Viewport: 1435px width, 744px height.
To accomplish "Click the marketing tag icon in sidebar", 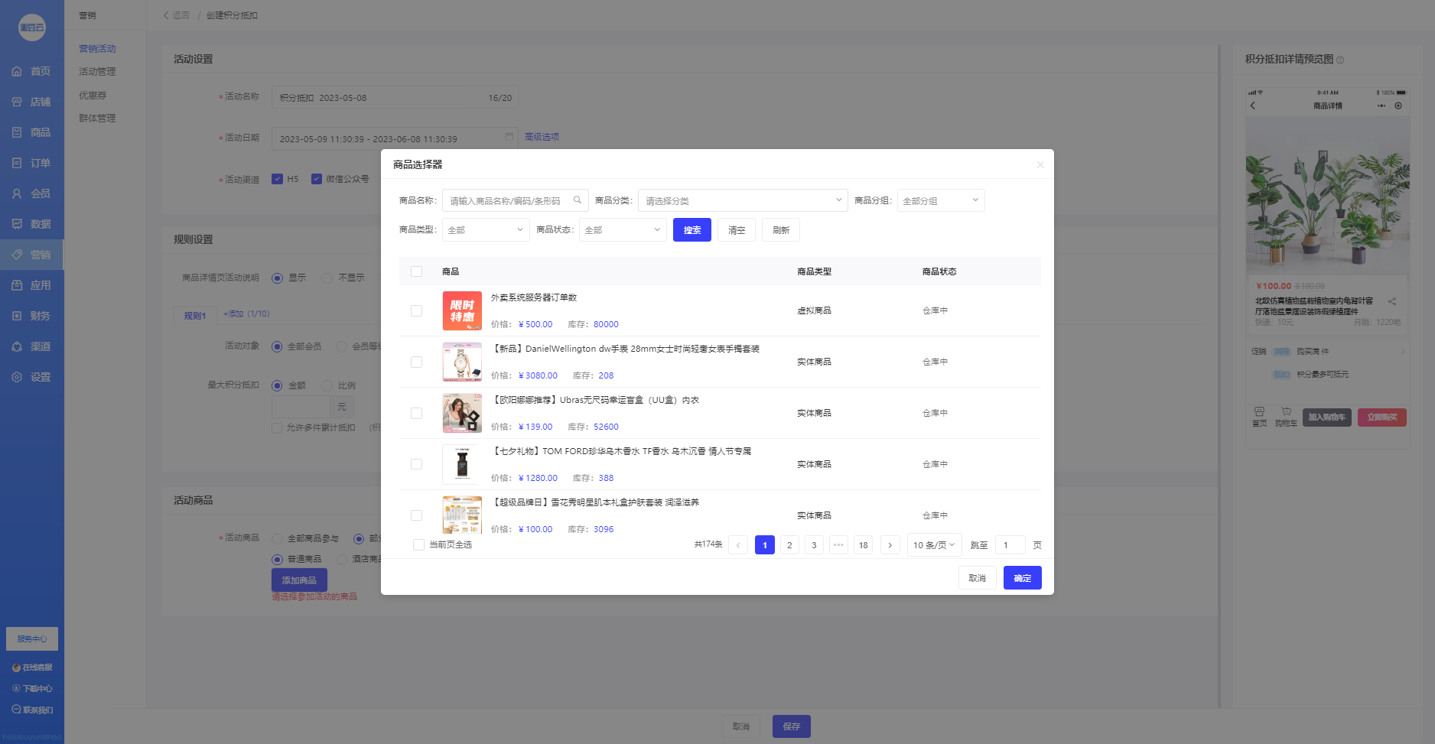I will pos(17,255).
